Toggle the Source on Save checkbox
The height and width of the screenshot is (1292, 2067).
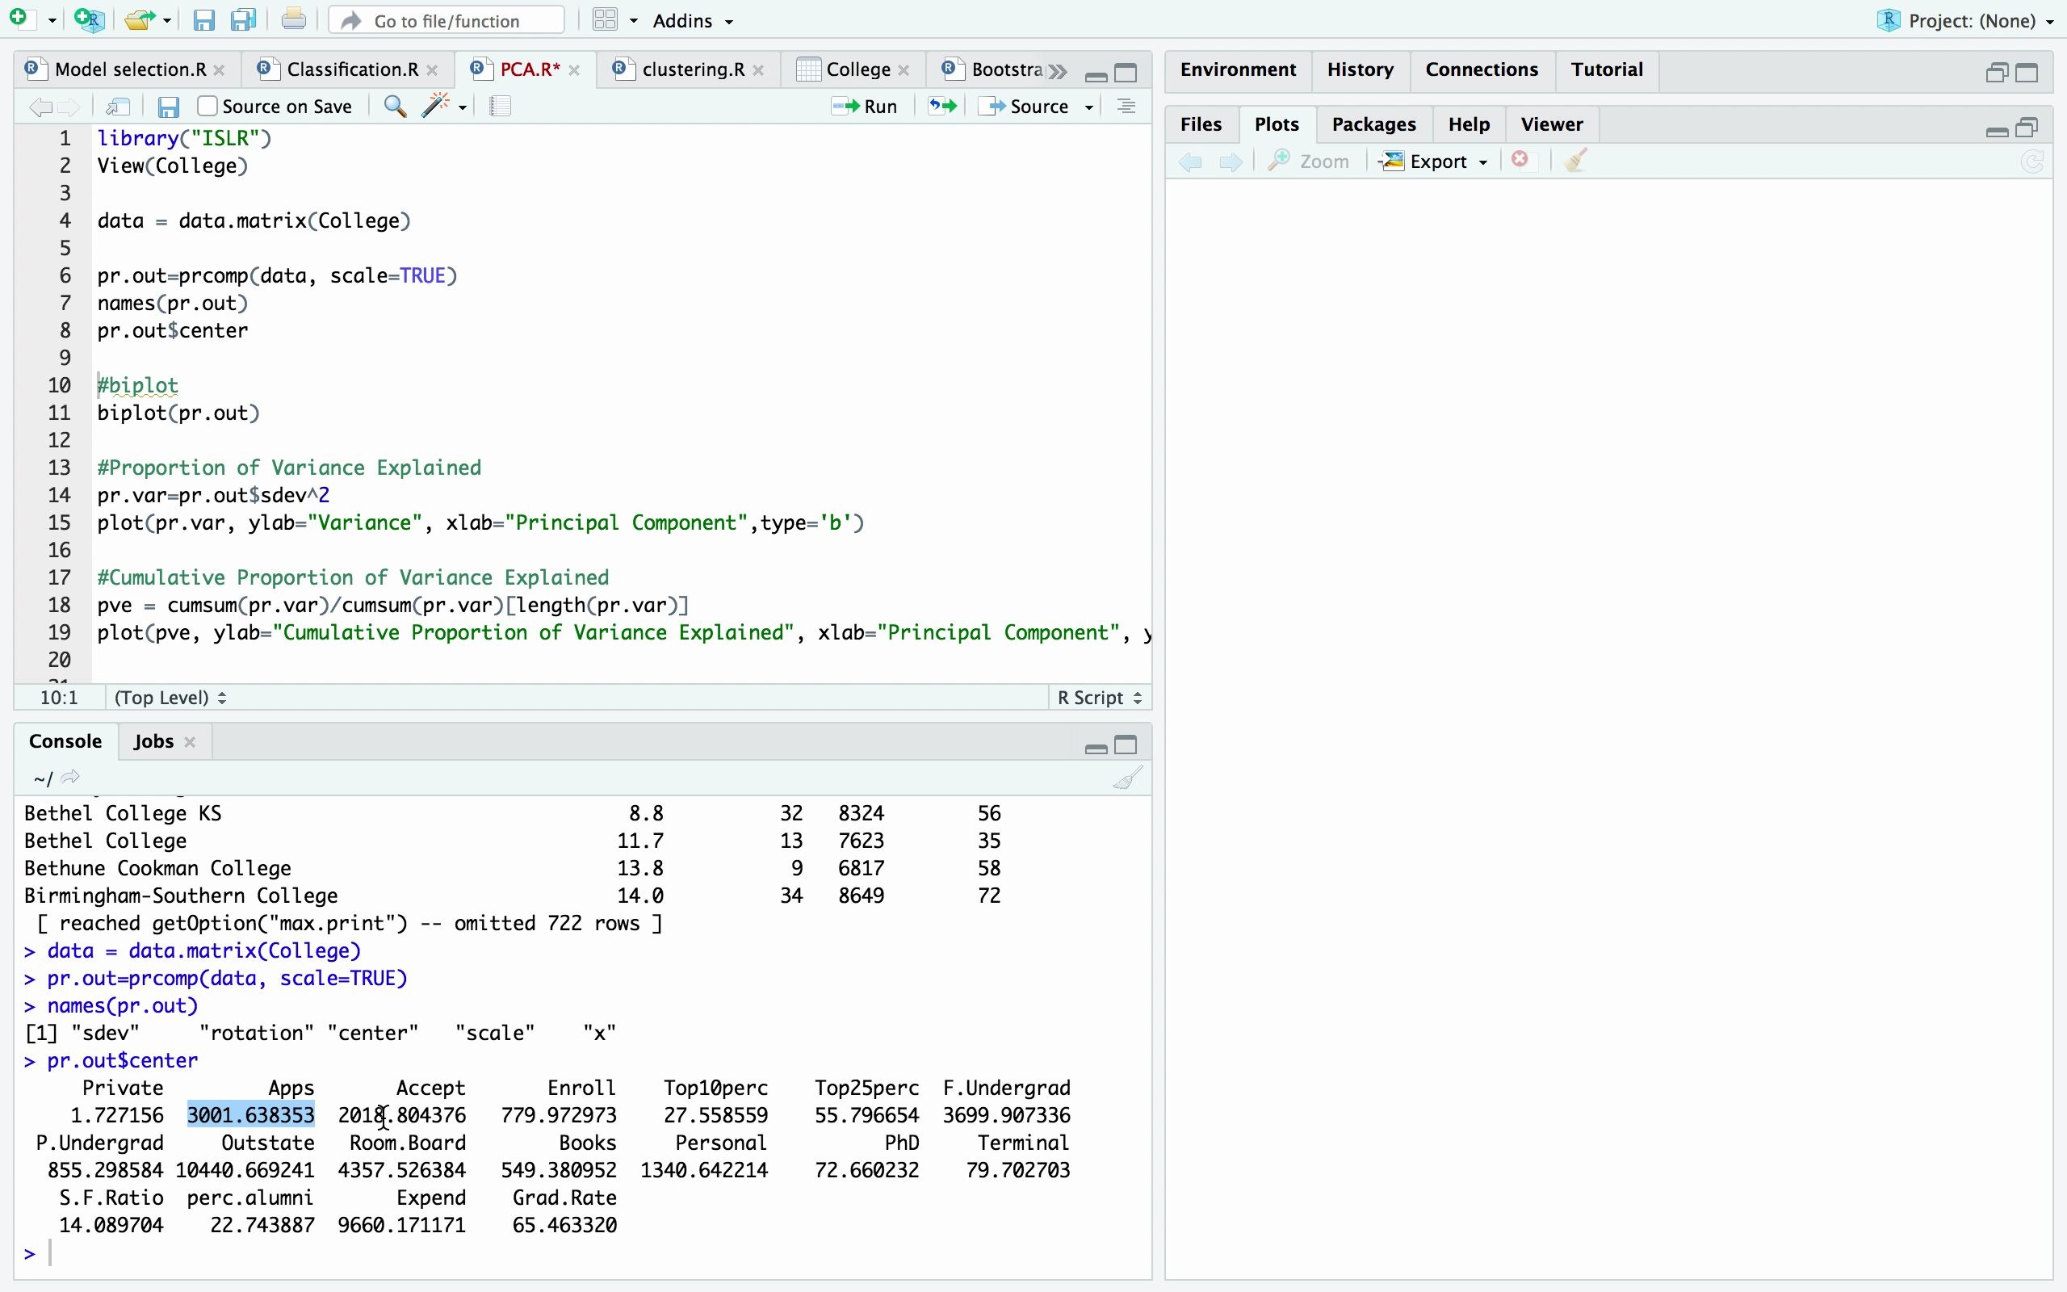tap(207, 106)
